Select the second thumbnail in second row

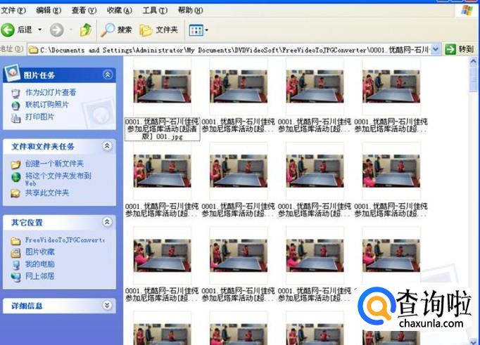(x=239, y=171)
